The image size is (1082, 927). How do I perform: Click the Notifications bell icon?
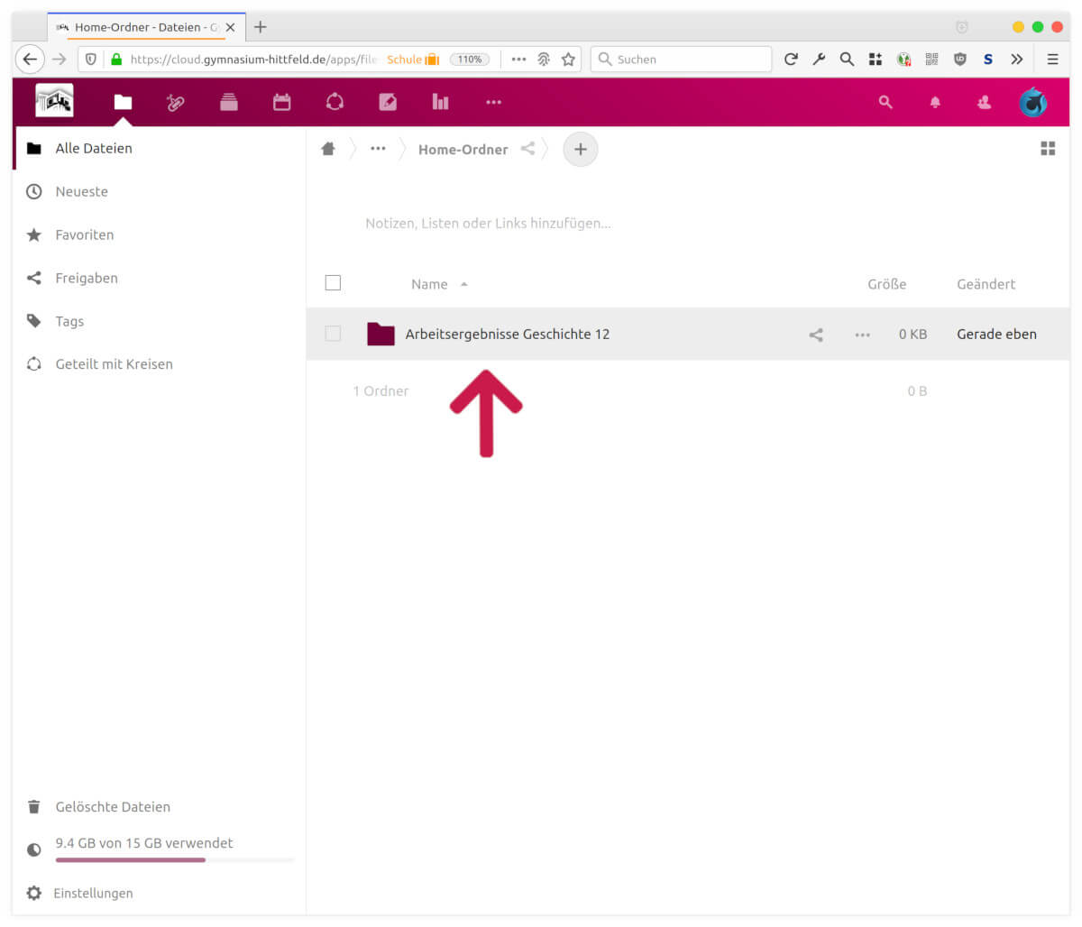tap(935, 103)
